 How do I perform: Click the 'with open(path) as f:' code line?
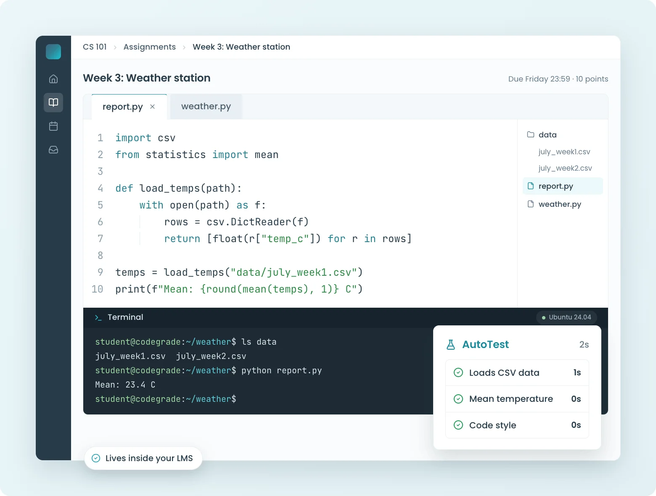point(203,205)
